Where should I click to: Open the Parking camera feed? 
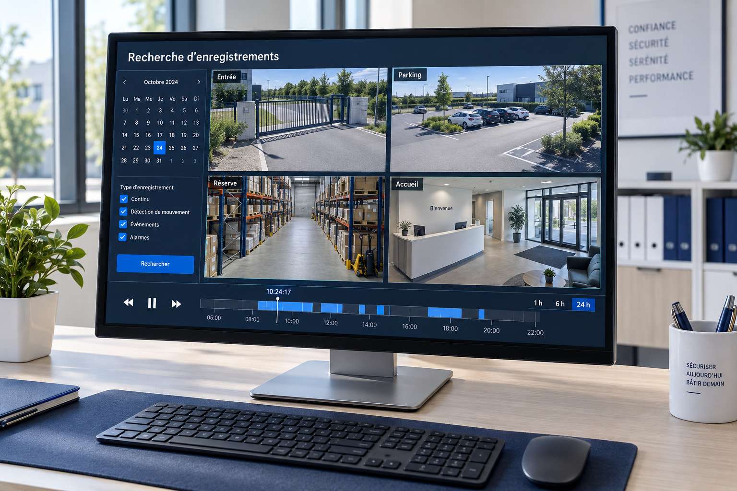[x=496, y=118]
